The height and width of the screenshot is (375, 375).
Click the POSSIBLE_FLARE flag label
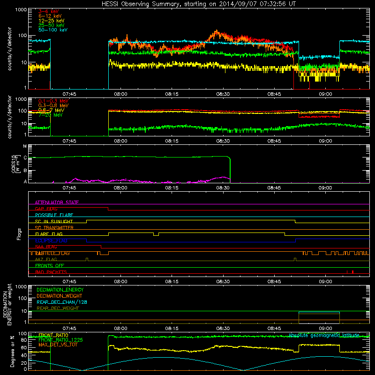pyautogui.click(x=54, y=215)
